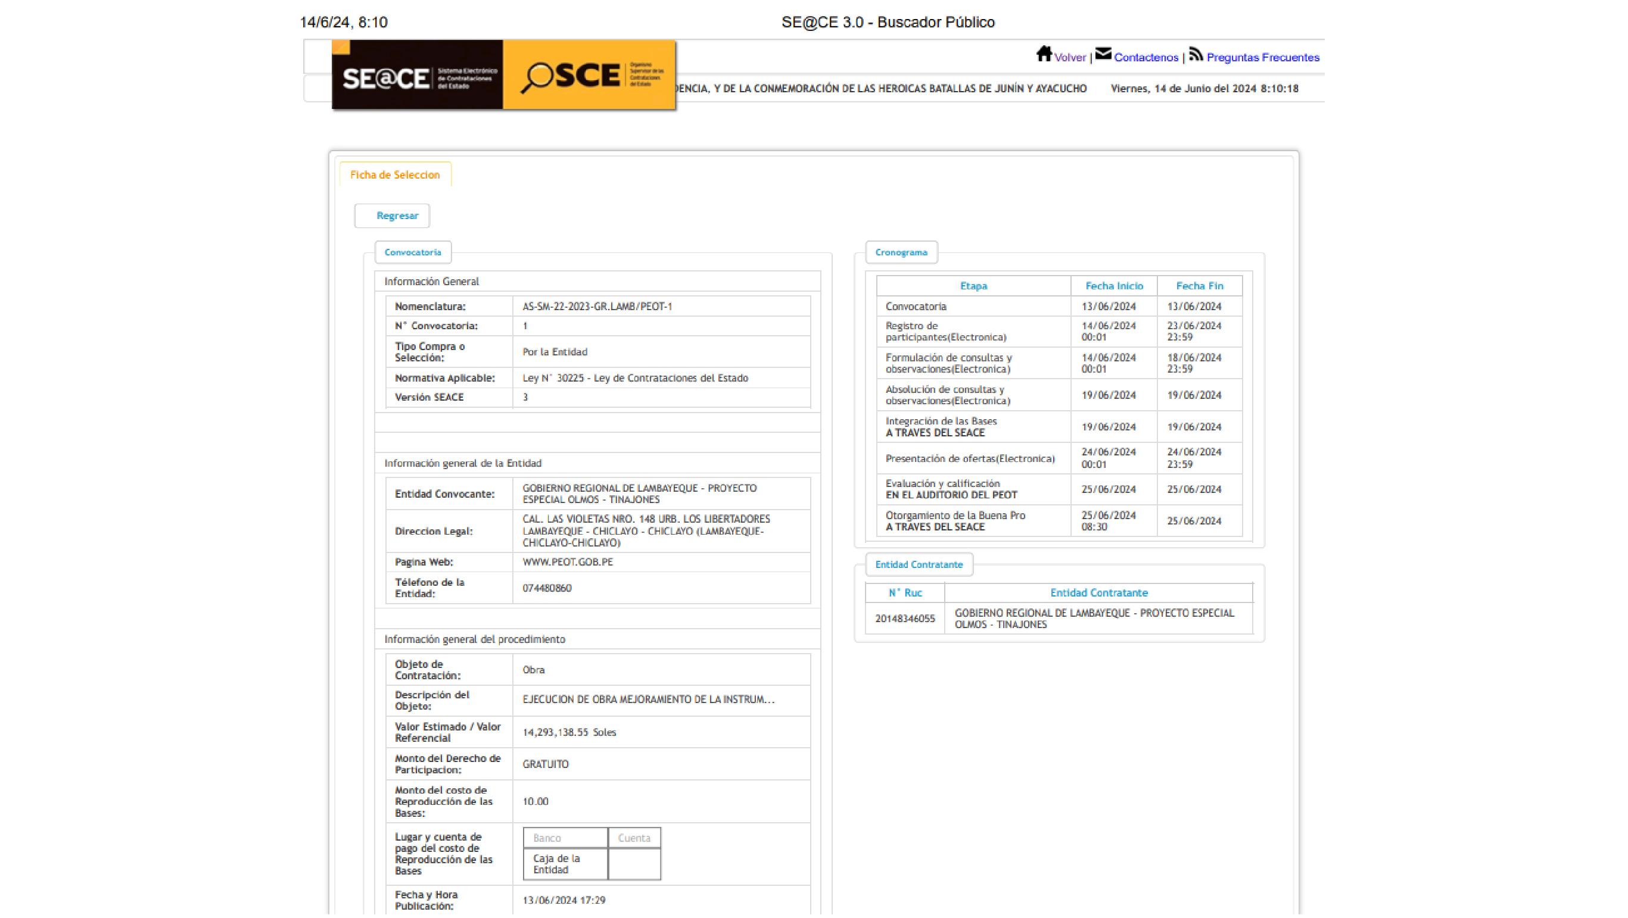Click nomenclature value AS-SM-22-2023-GR.LAMB/PEOT-1
Image resolution: width=1628 pixels, height=918 pixels.
[x=597, y=307]
